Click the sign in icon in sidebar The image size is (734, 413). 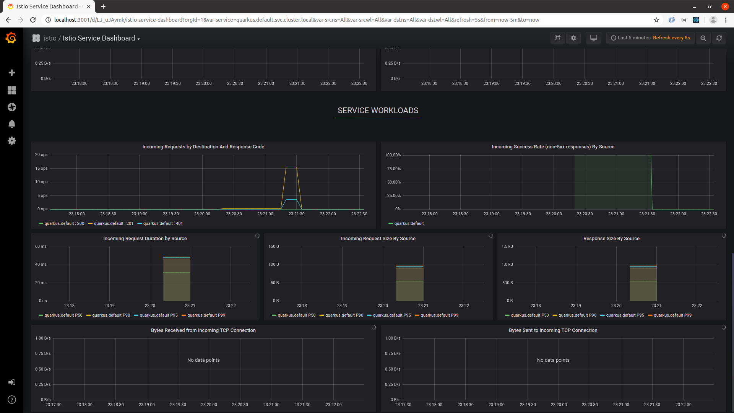[12, 382]
